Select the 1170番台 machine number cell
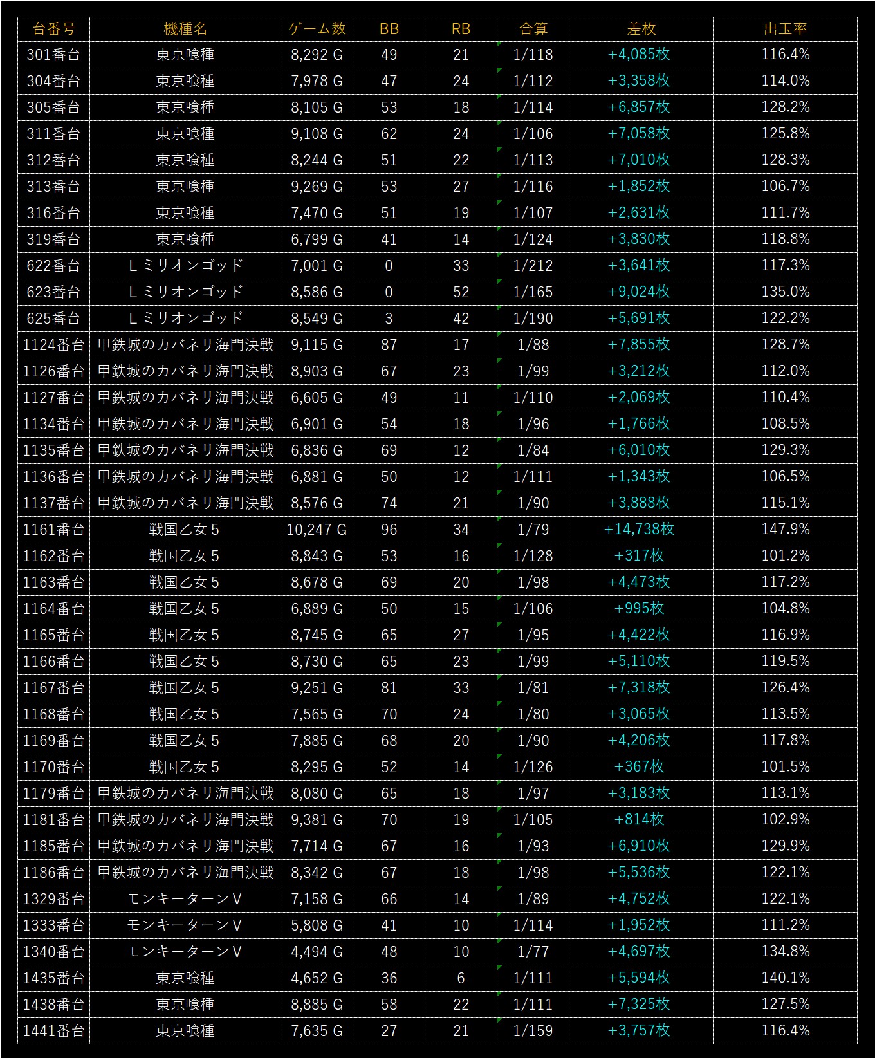This screenshot has height=1058, width=875. [53, 767]
